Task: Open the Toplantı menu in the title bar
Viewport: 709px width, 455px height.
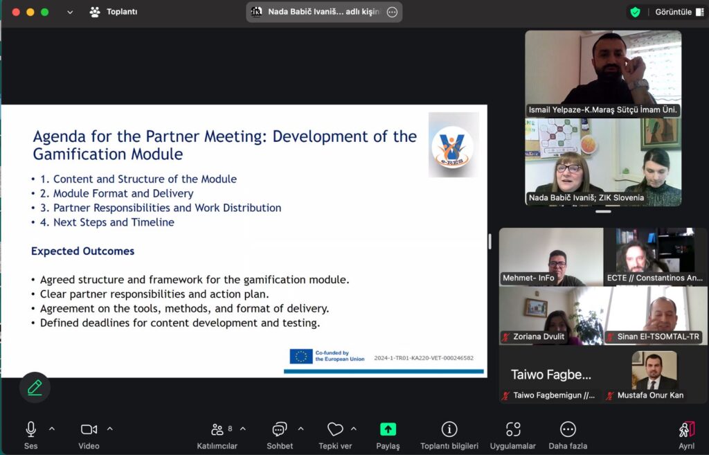Action: click(114, 12)
